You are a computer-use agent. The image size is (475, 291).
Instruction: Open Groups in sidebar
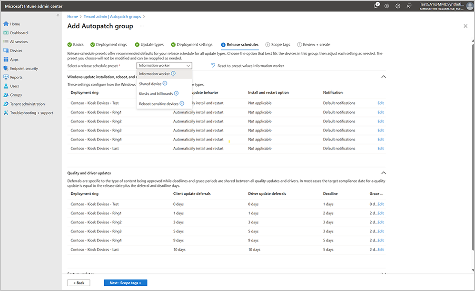pyautogui.click(x=16, y=95)
